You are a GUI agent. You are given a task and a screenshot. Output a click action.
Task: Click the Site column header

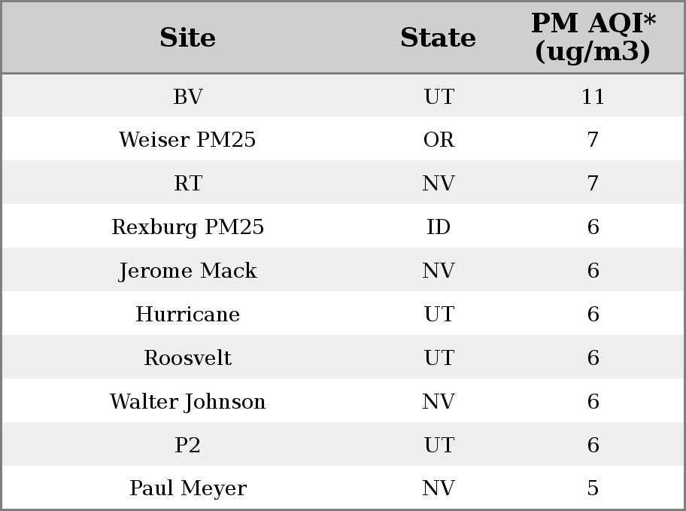pyautogui.click(x=188, y=37)
